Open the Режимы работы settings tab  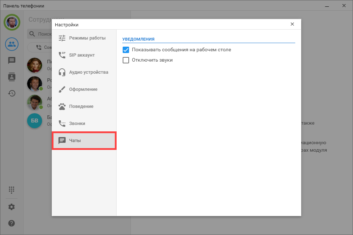point(84,38)
